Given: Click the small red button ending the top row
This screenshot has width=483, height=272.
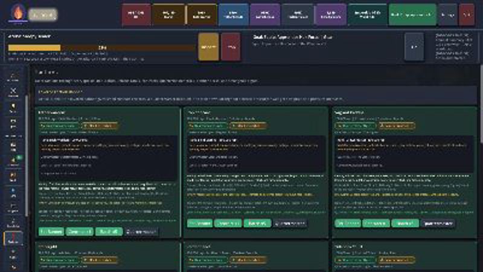Looking at the screenshot, I should point(467,15).
